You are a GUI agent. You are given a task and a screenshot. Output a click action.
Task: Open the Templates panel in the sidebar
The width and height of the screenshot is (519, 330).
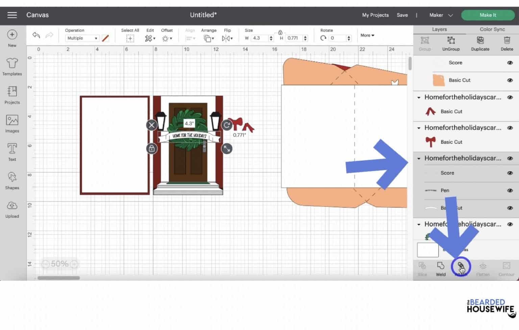coord(12,66)
